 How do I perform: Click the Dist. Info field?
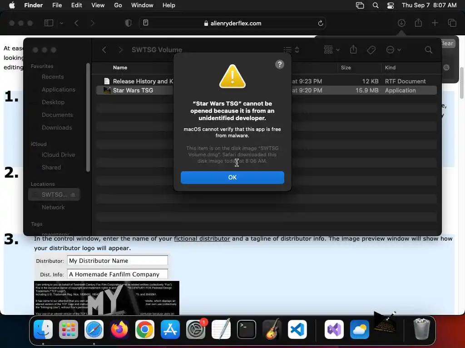(118, 274)
